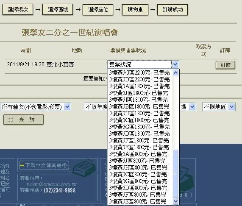Image resolution: width=242 pixels, height=206 pixels.
Task: Click the 張學友二分之一世紀演唱會 title
Action: click(x=70, y=33)
